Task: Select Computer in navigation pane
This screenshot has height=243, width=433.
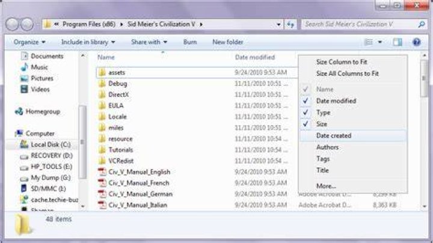Action: (x=35, y=134)
